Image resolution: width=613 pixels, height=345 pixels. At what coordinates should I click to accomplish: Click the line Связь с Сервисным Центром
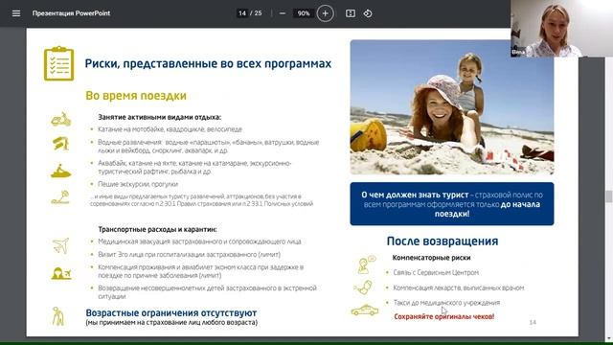pyautogui.click(x=436, y=272)
